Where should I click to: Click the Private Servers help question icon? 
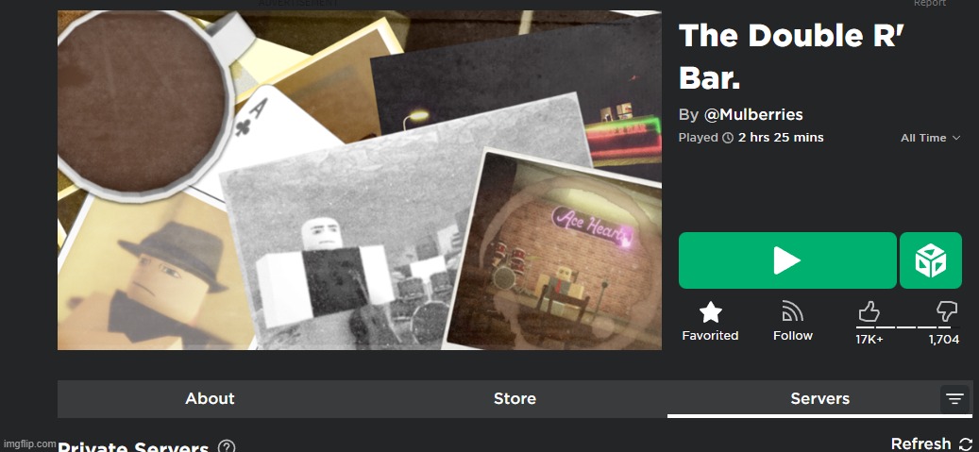coord(227,447)
